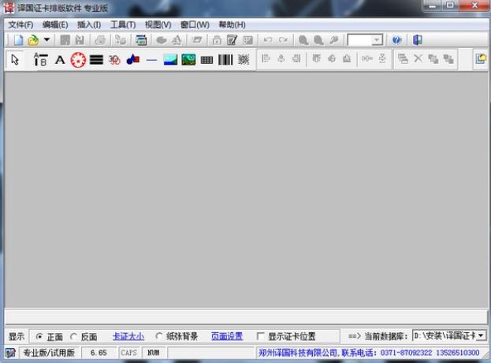The width and height of the screenshot is (491, 363).
Task: Select the 3D text tool
Action: [114, 60]
